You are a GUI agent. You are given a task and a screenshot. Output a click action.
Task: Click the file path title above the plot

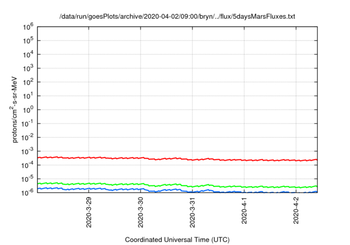[x=177, y=16]
